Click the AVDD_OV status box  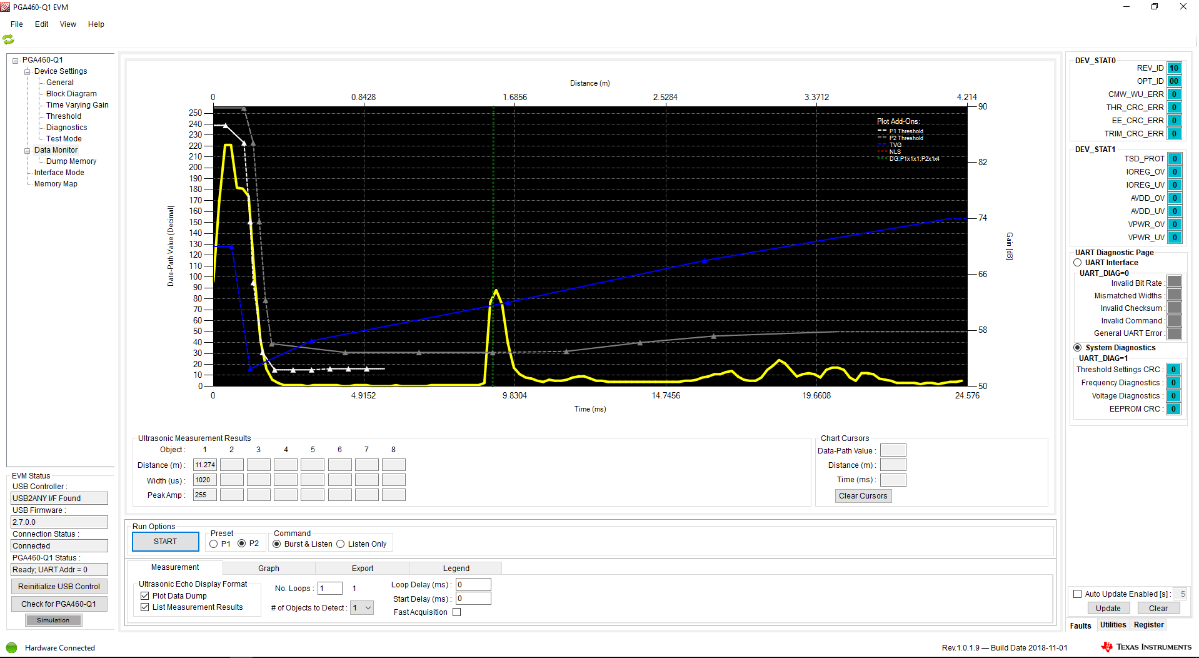coord(1175,198)
